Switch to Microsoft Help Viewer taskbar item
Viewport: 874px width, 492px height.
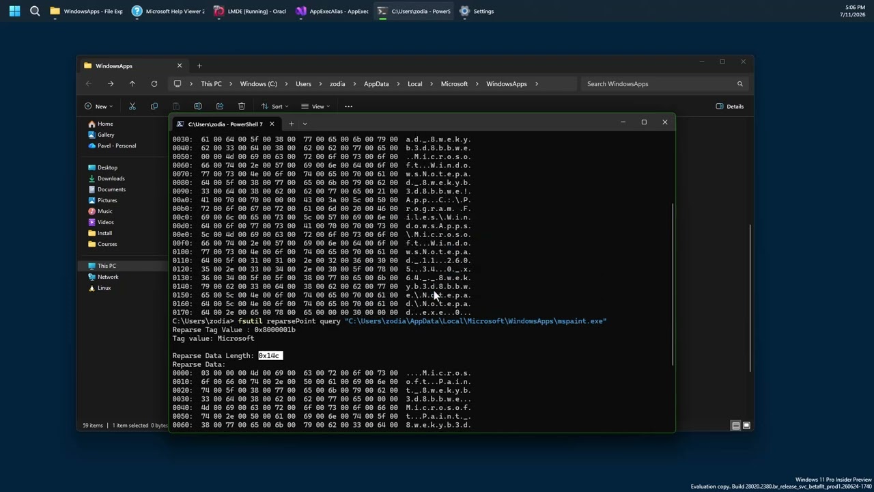(x=168, y=11)
